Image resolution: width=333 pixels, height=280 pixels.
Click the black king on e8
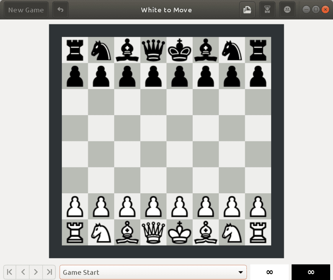tap(179, 50)
